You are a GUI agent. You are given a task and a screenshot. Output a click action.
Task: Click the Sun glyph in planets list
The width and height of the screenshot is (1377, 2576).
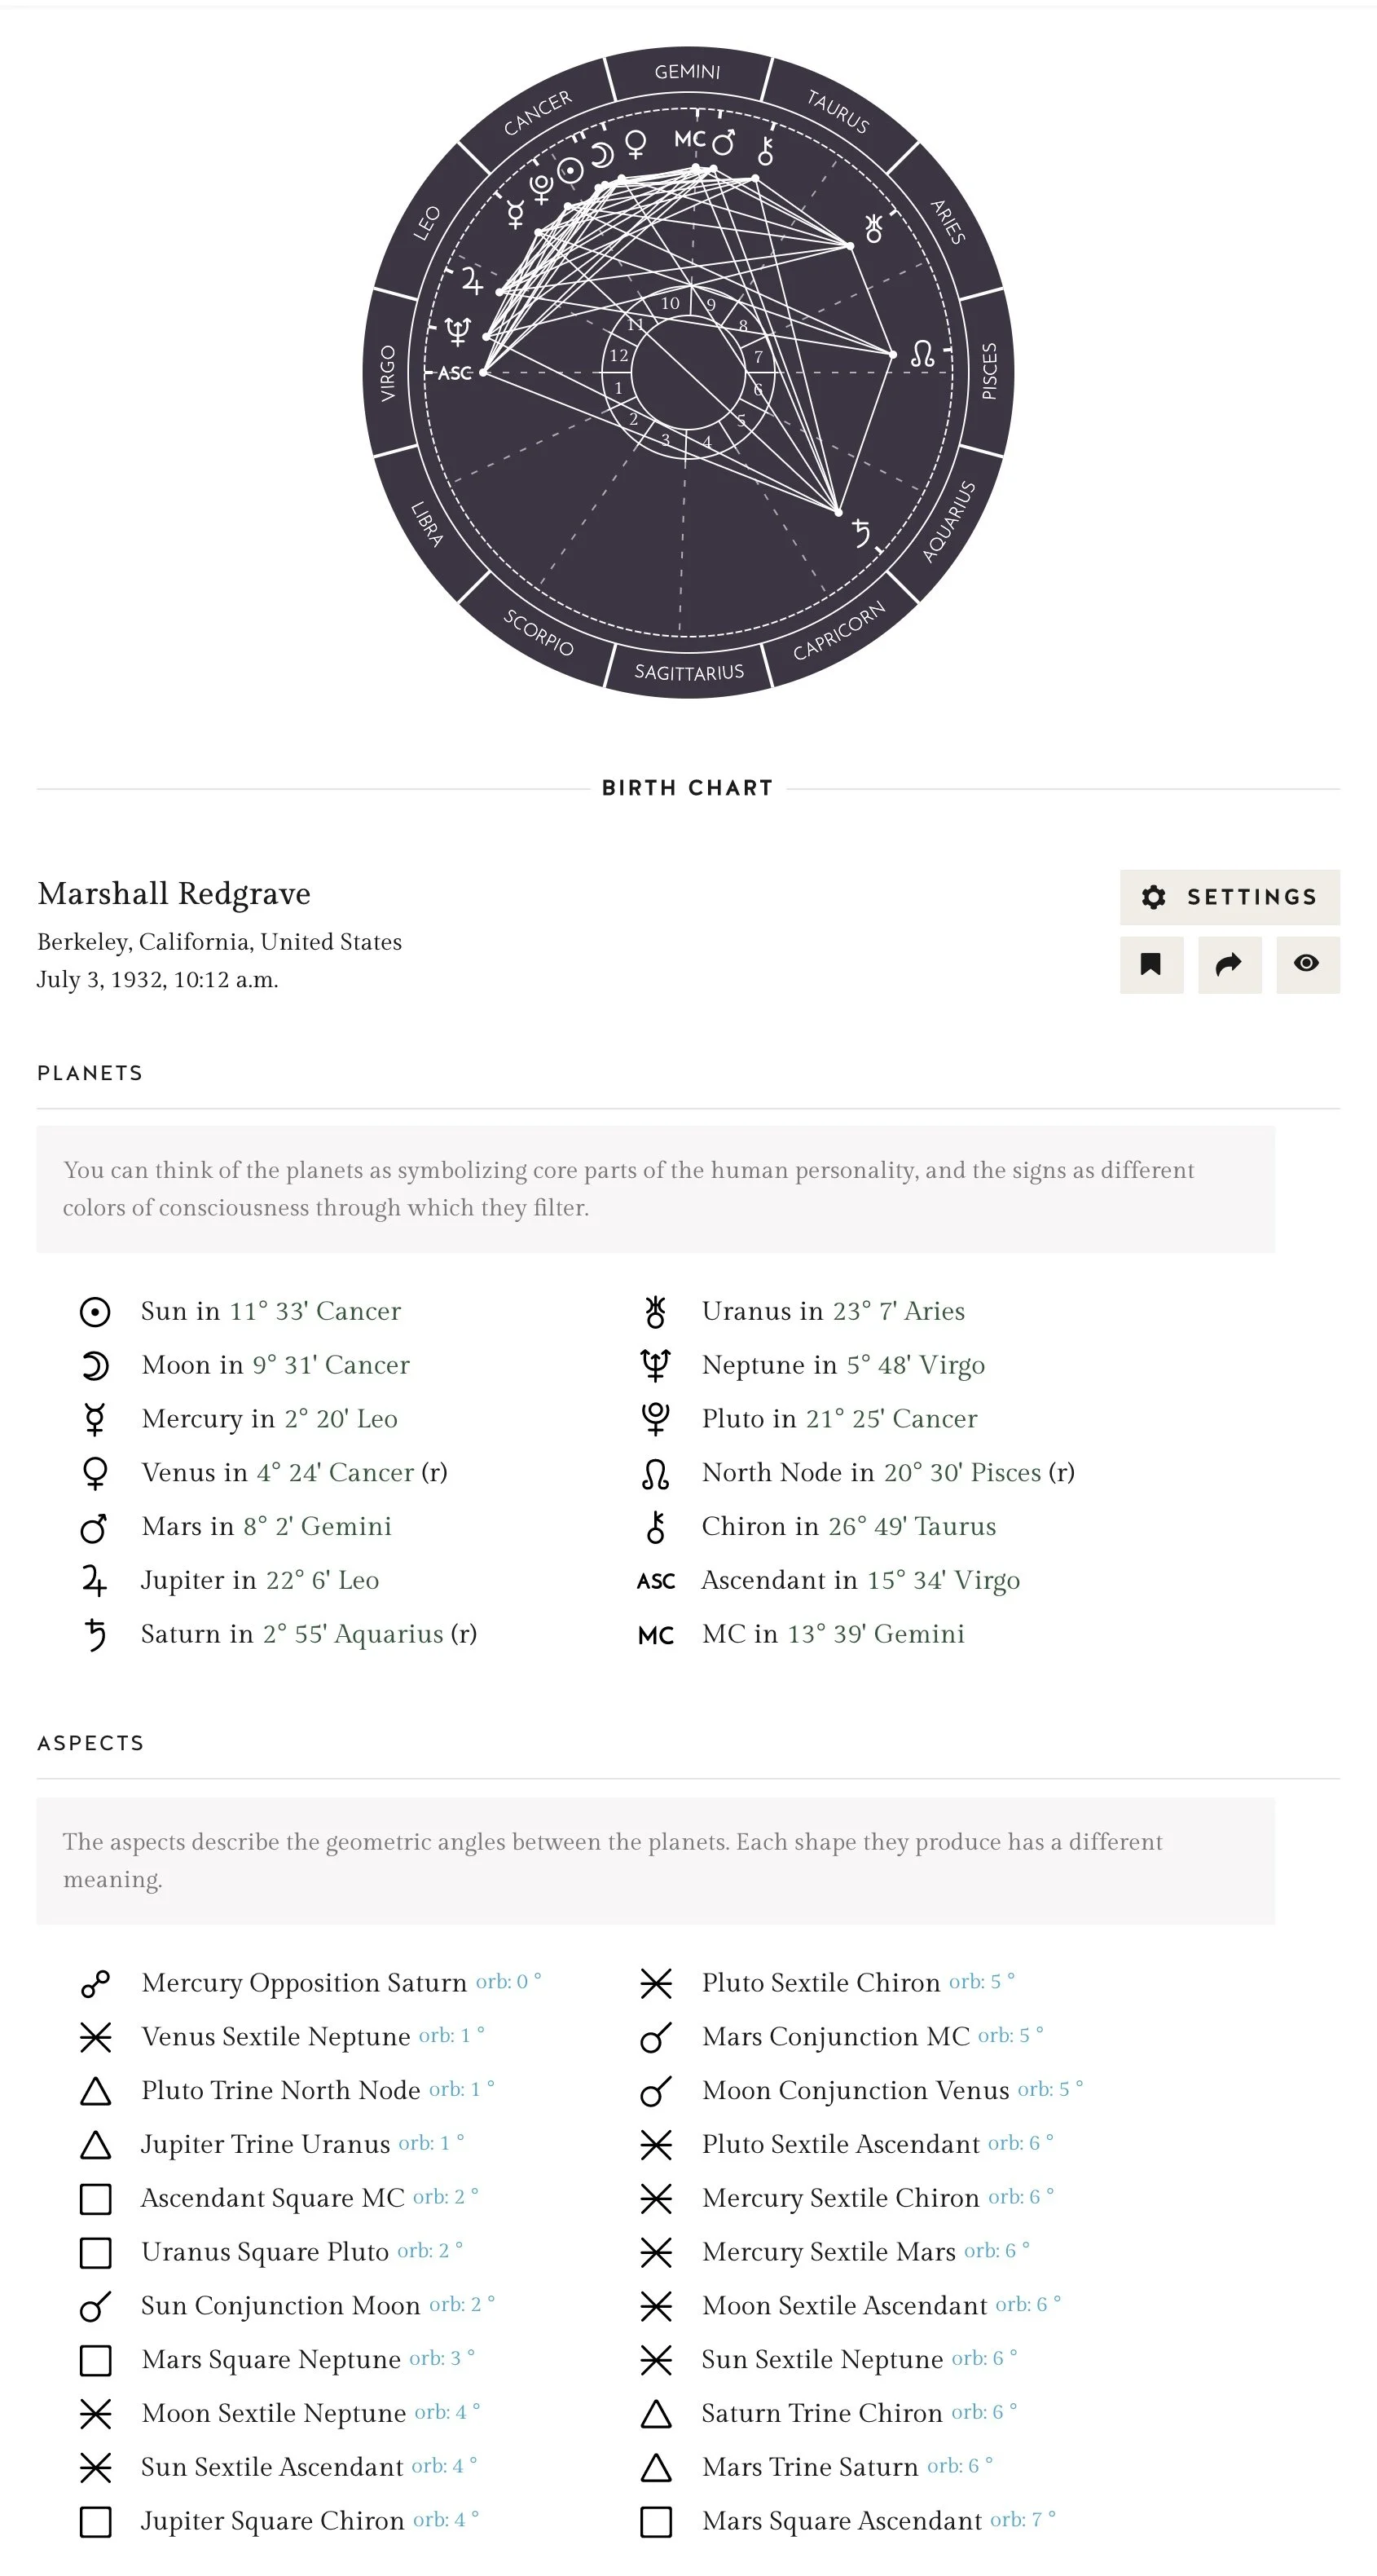95,1312
